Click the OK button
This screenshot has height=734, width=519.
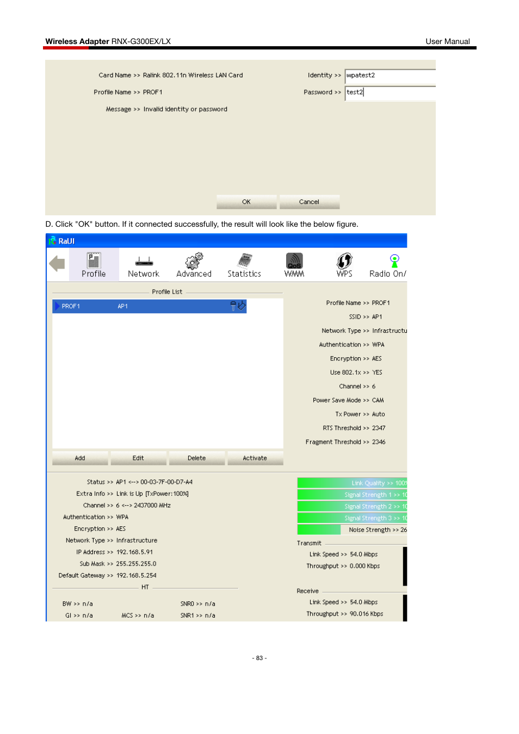click(x=246, y=202)
